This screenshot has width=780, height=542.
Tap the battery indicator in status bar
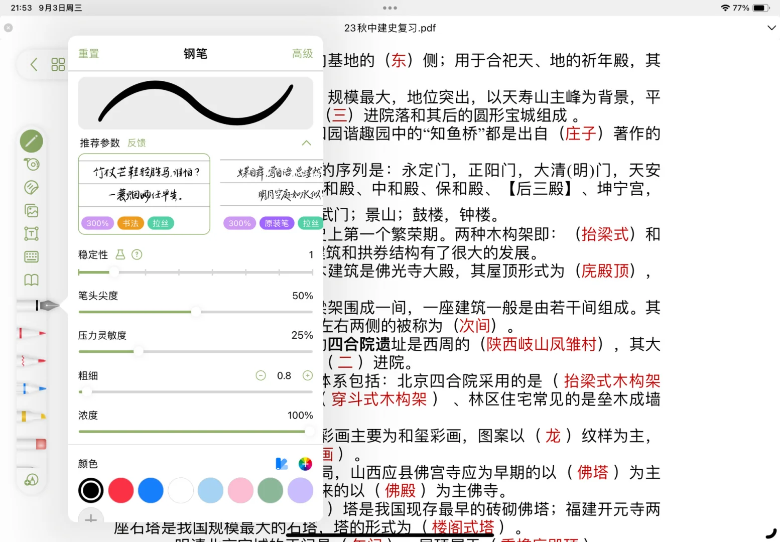(759, 8)
